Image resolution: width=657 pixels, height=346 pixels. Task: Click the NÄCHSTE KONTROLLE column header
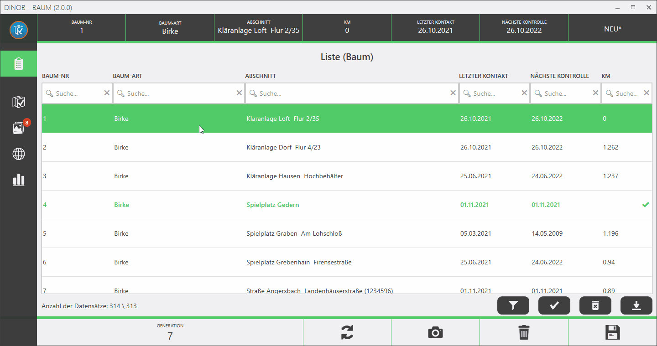click(x=559, y=76)
